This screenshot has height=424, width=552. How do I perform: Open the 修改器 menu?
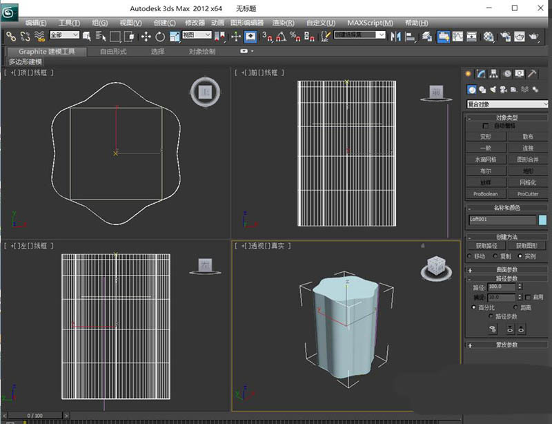195,23
